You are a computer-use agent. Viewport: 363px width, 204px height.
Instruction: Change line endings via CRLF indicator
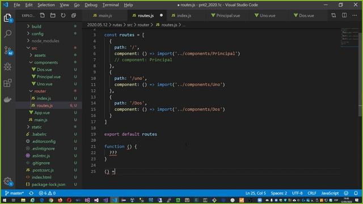[x=312, y=193]
